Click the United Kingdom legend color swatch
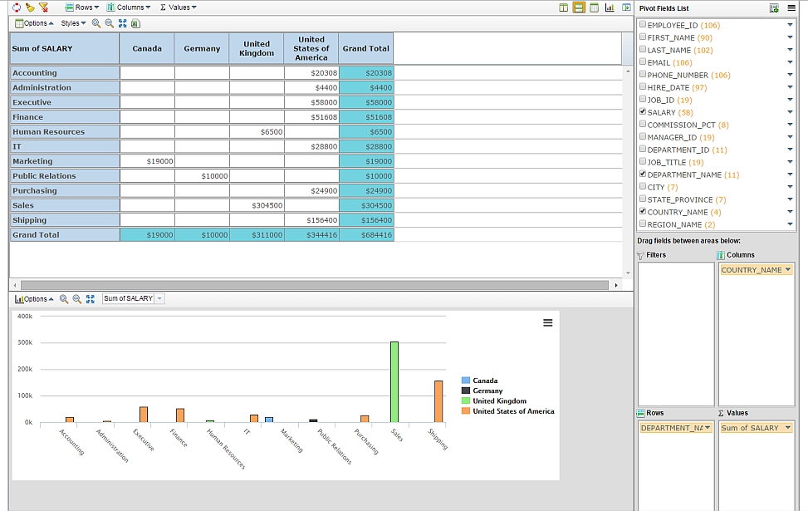The image size is (808, 511). tap(466, 400)
